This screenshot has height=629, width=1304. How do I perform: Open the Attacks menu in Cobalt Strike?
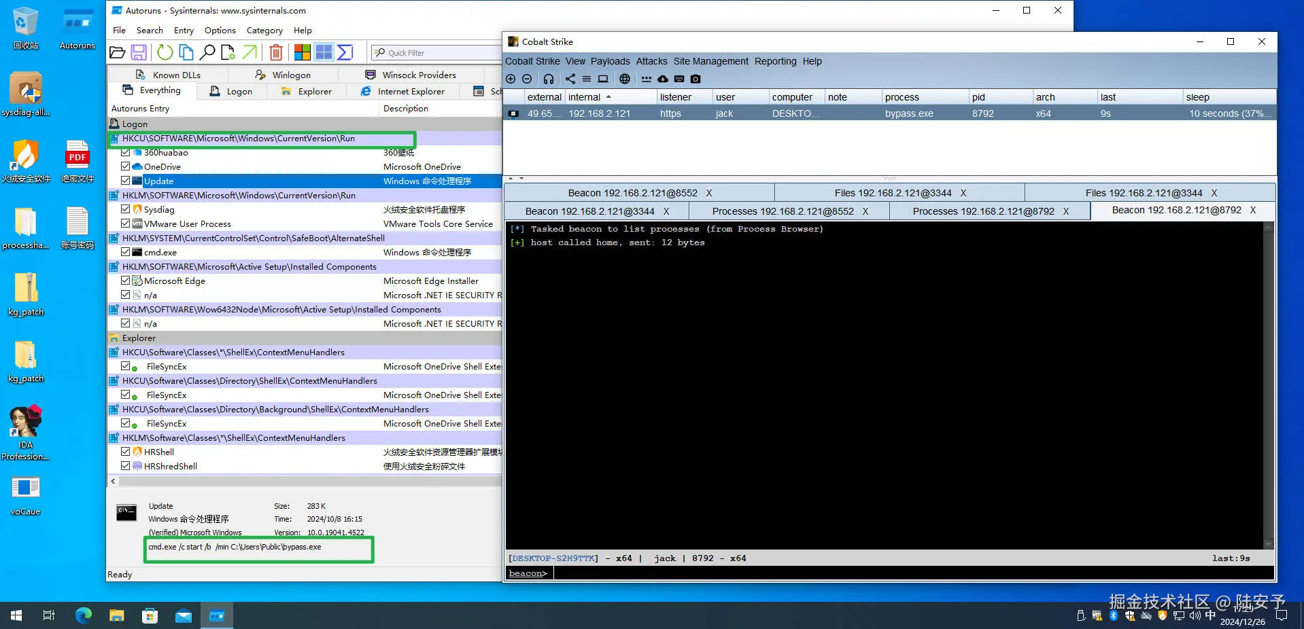click(651, 61)
